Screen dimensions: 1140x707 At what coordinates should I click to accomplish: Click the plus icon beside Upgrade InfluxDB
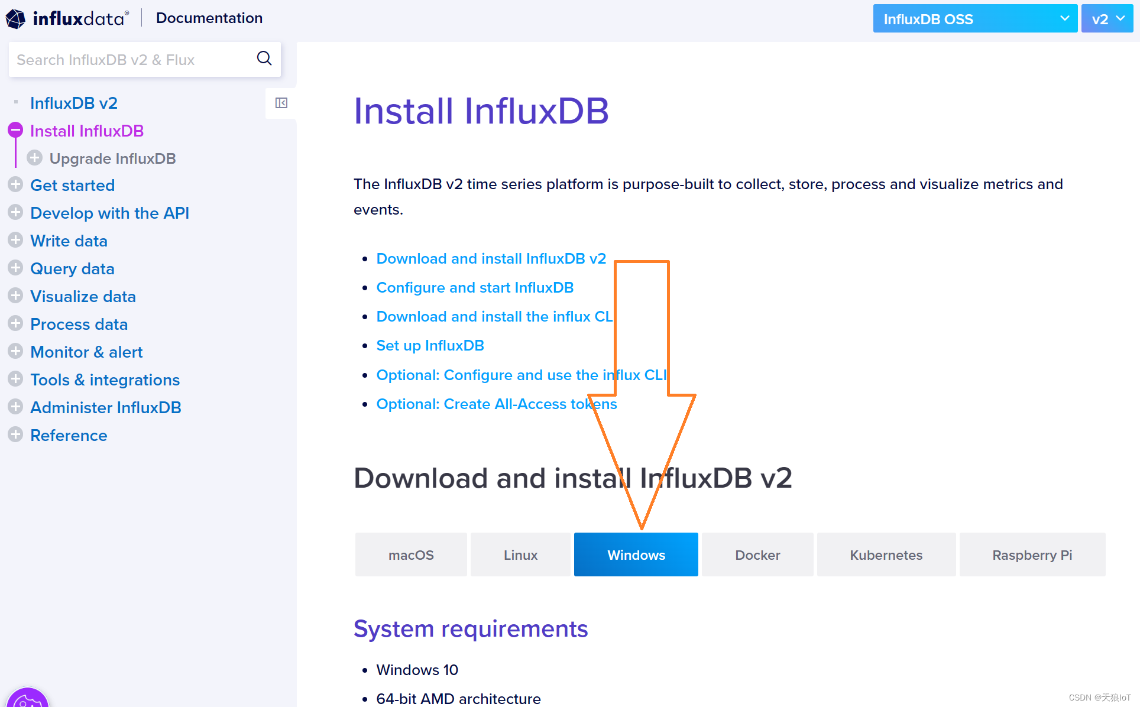click(34, 158)
